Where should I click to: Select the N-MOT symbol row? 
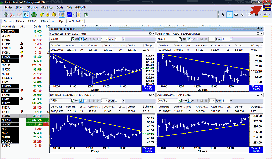click(x=10, y=124)
